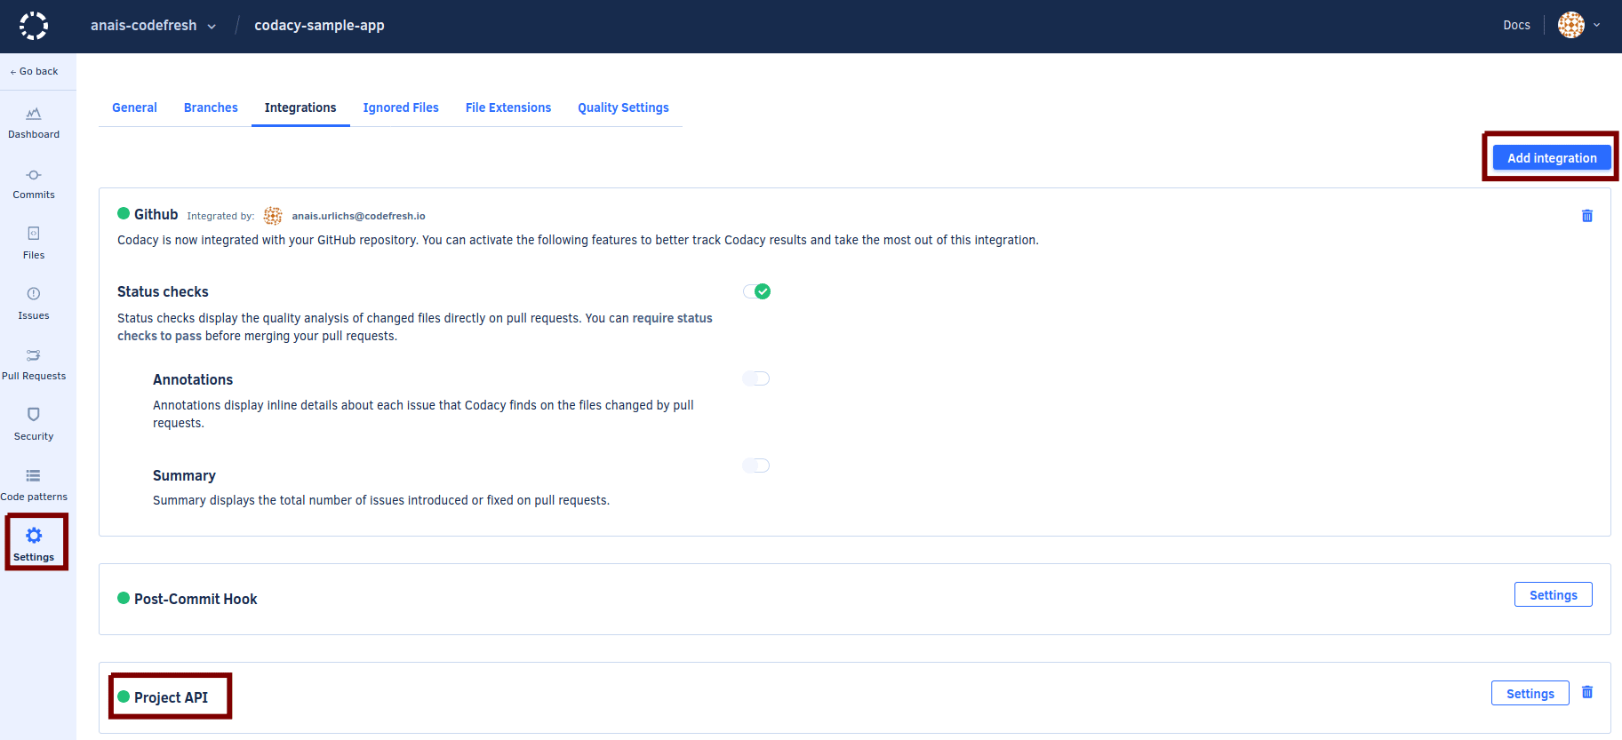Viewport: 1622px width, 740px height.
Task: Delete the Github integration trash icon
Action: 1586,216
